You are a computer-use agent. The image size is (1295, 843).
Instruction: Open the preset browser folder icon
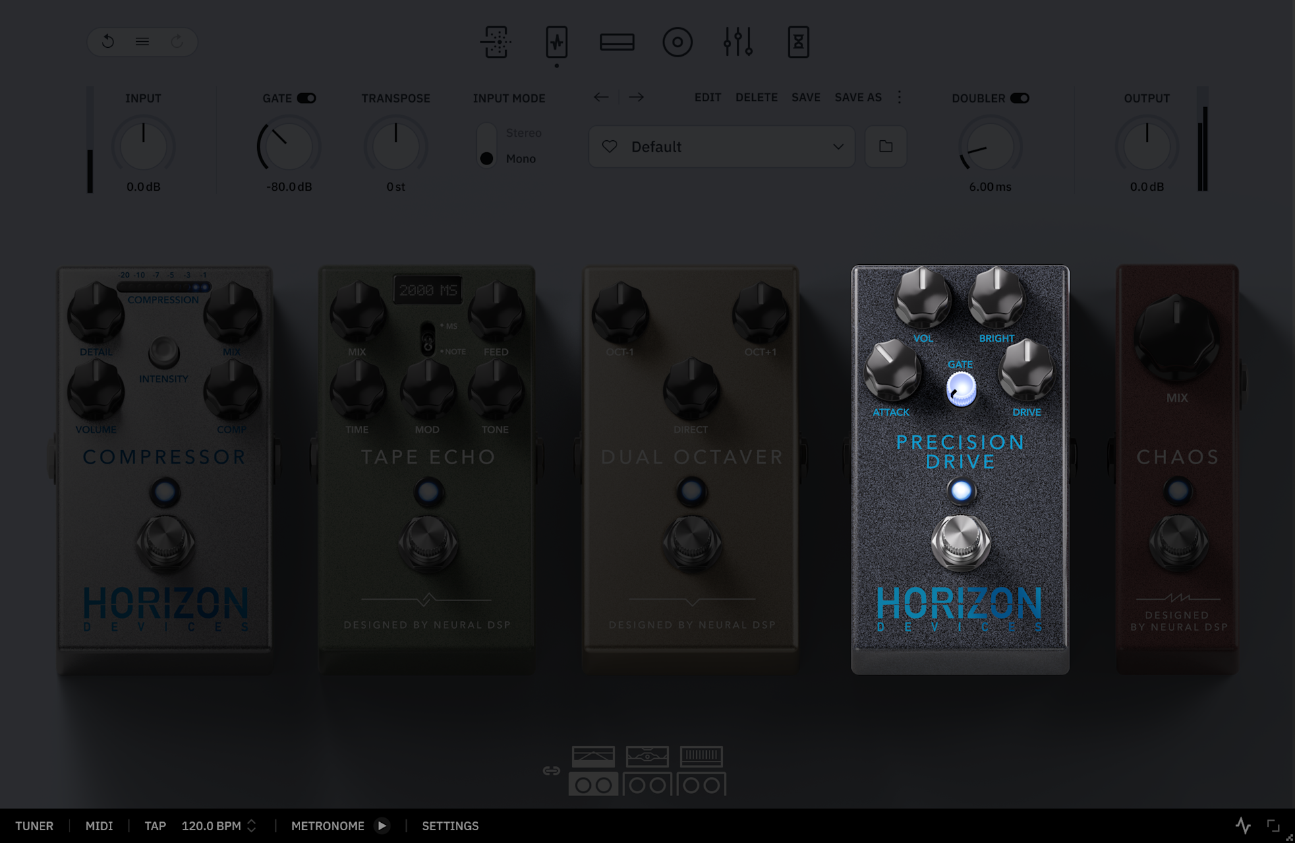[886, 146]
